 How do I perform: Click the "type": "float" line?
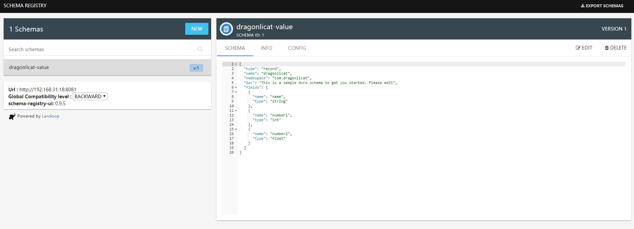pos(269,139)
